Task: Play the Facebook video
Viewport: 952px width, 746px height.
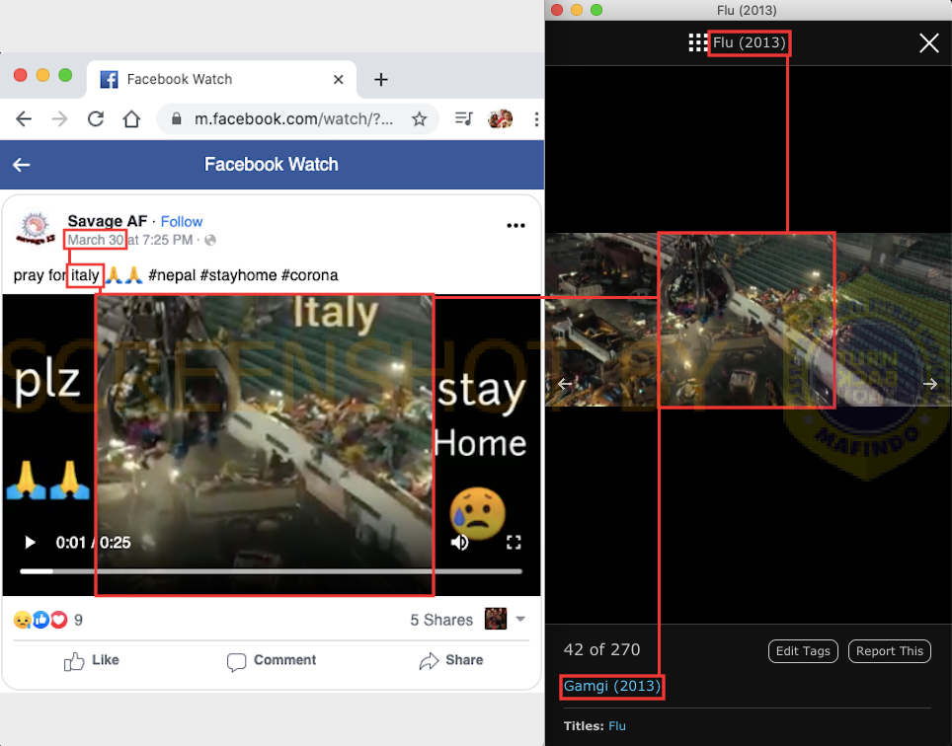Action: 30,542
